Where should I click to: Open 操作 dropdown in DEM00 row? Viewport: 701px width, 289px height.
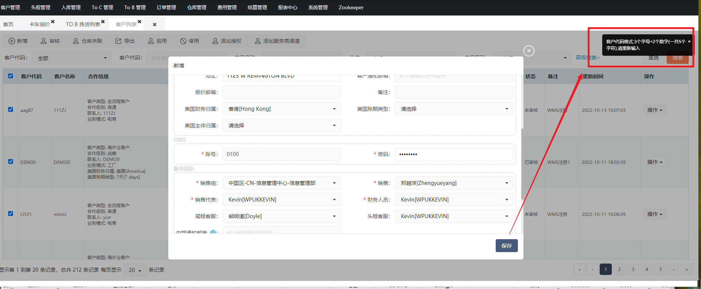pyautogui.click(x=655, y=162)
